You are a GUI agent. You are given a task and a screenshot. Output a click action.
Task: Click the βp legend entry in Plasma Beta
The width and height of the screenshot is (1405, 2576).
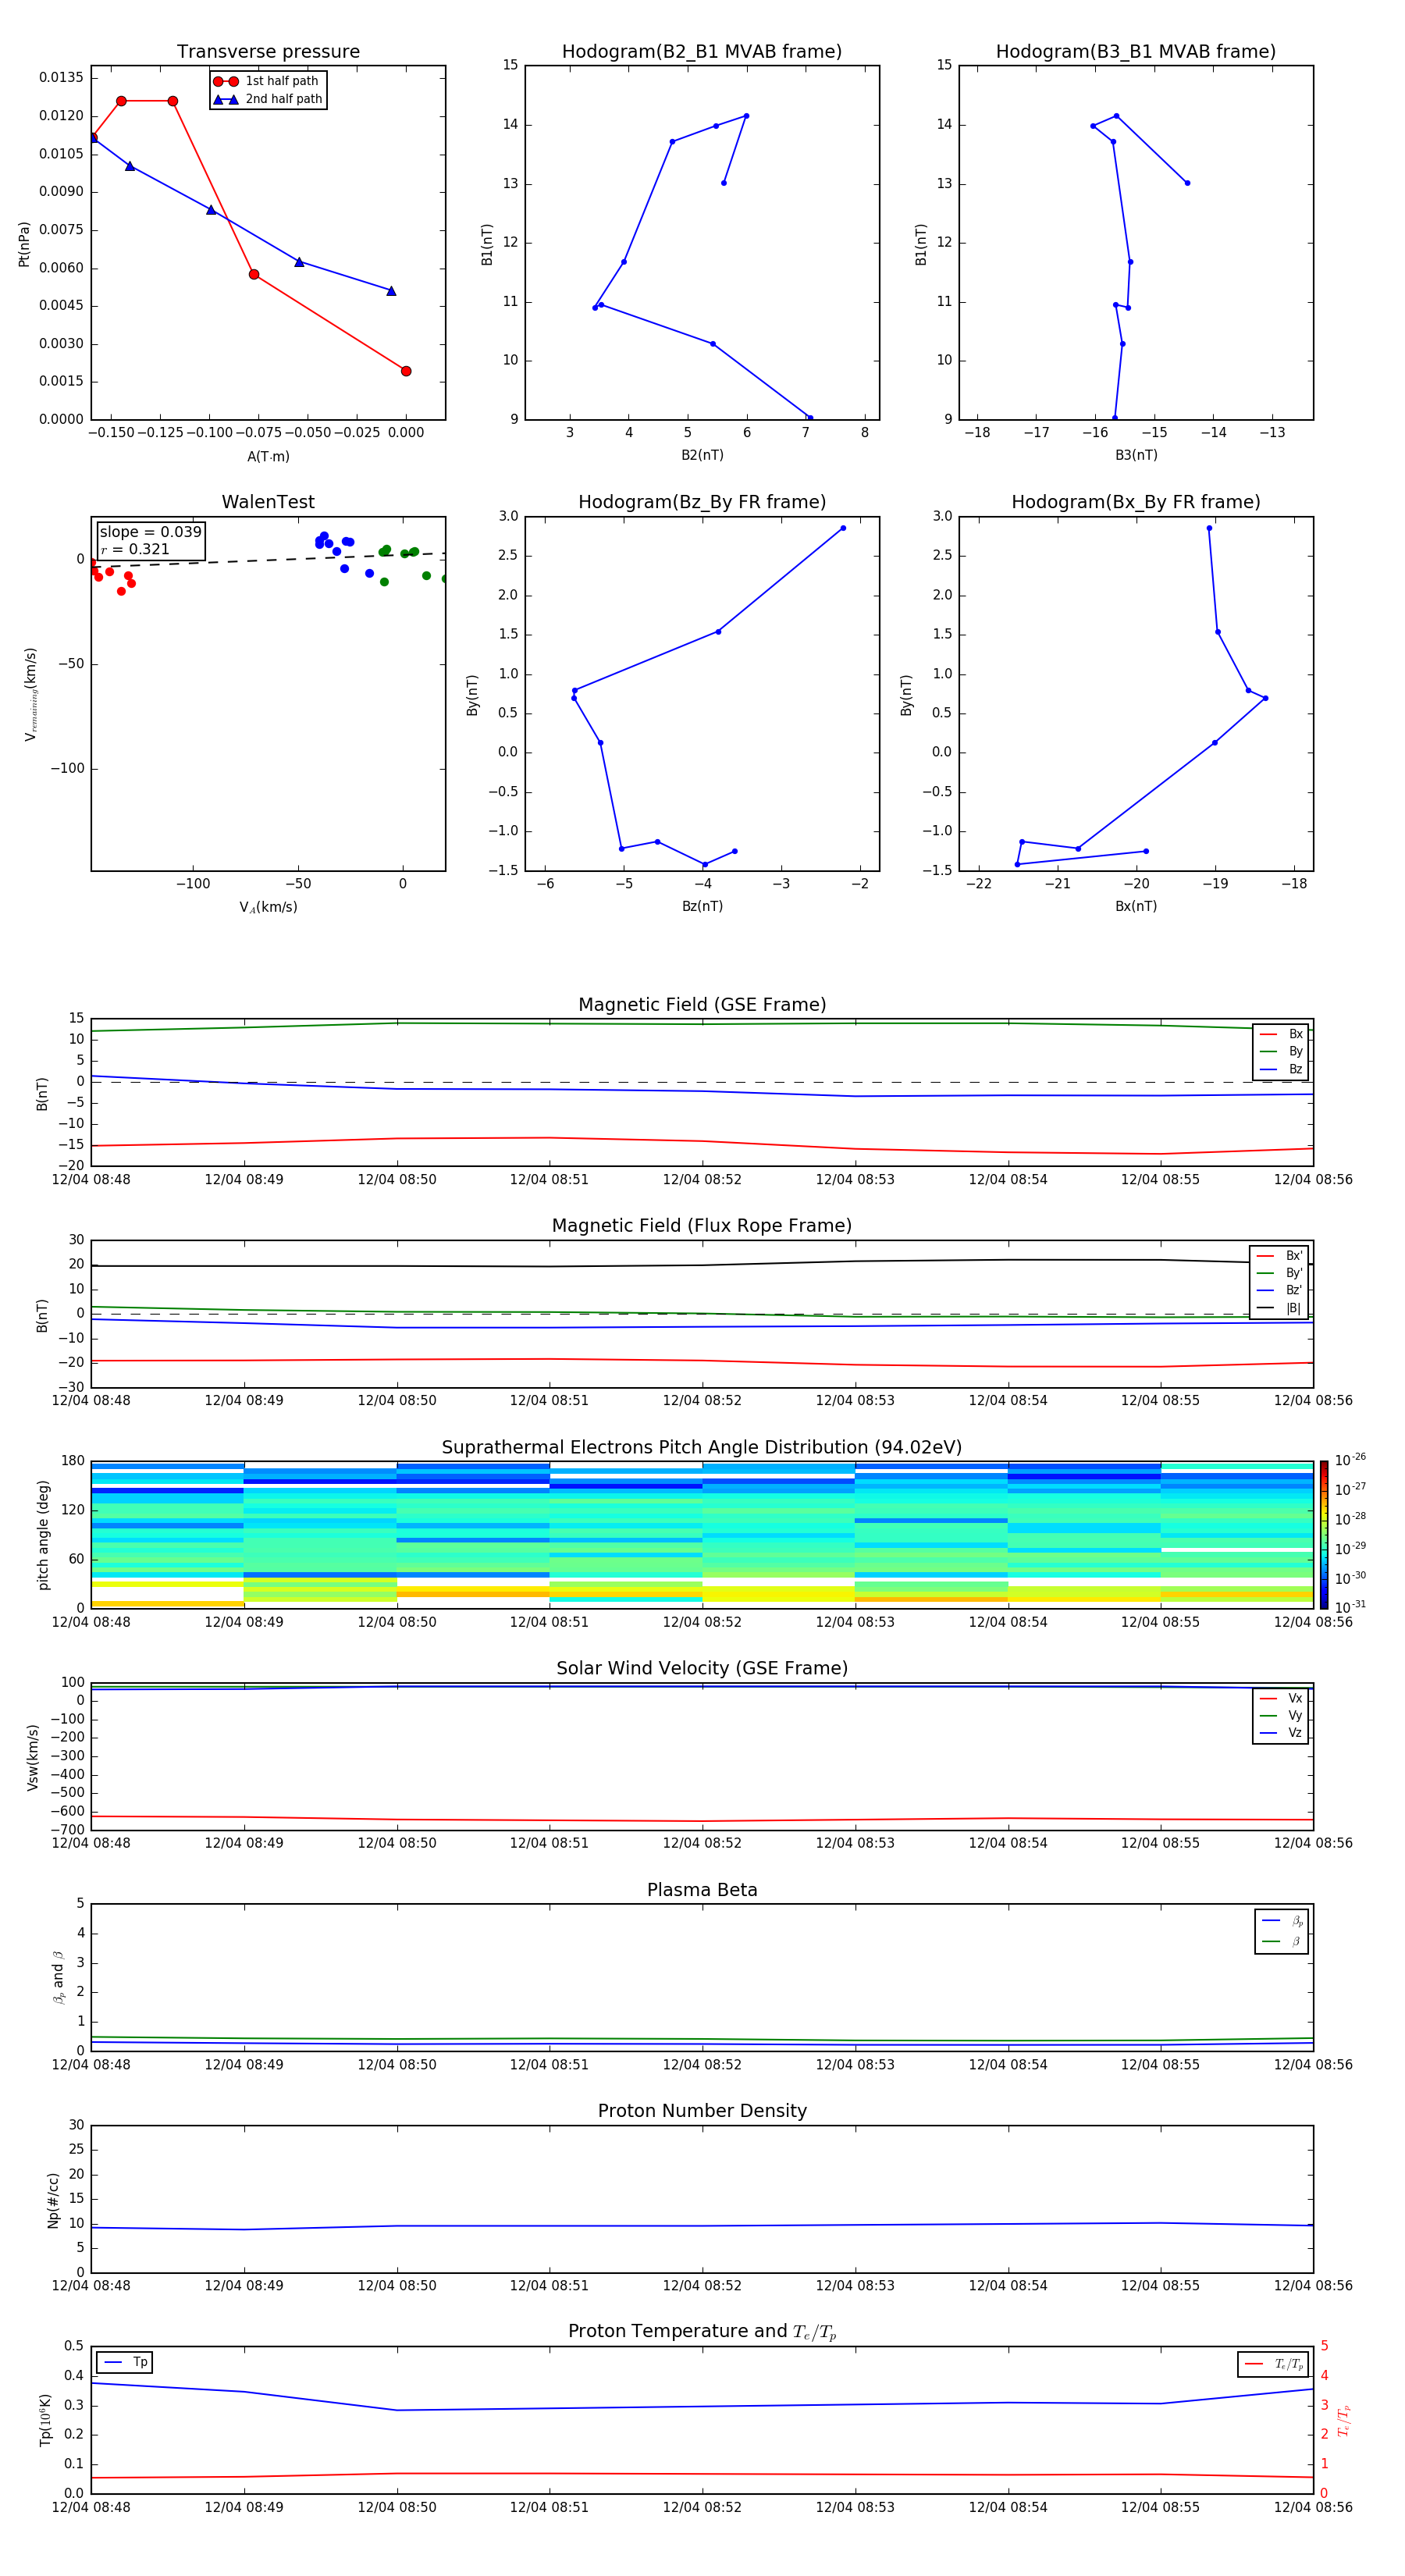coord(1282,1921)
